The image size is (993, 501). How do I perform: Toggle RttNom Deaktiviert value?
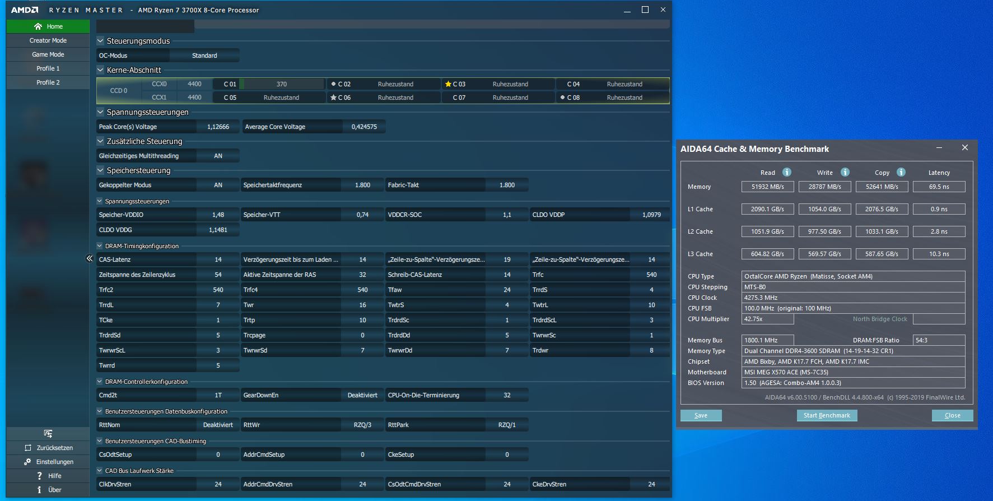[218, 425]
